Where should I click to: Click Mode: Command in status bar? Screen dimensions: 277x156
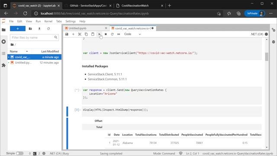[164, 153]
